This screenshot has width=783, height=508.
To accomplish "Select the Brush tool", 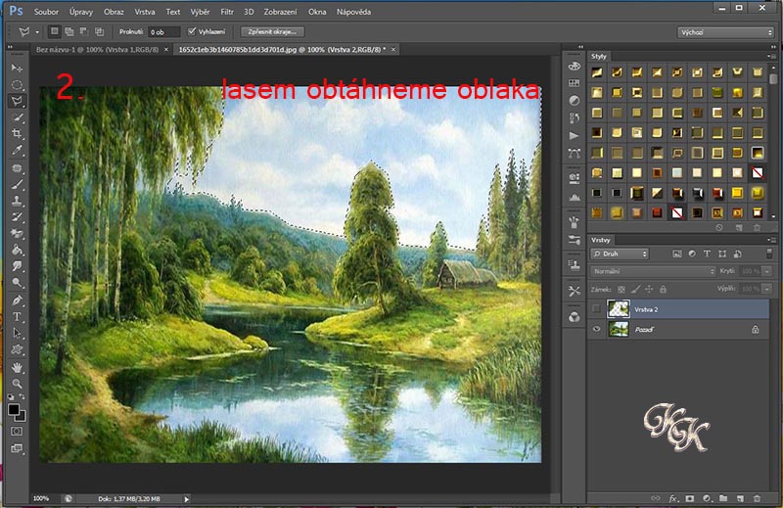I will (17, 184).
